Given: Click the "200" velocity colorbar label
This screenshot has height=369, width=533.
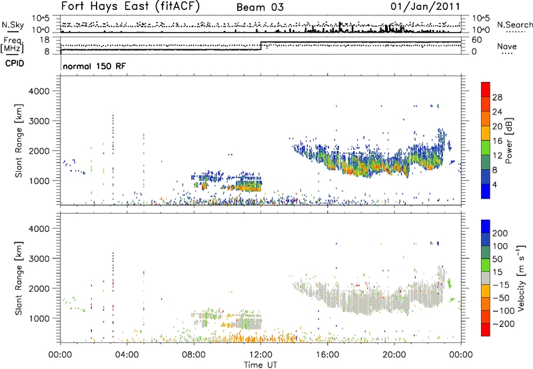Looking at the screenshot, I should tap(500, 233).
